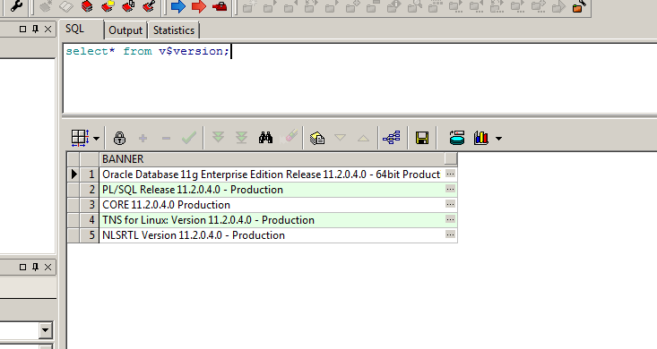Click the BANNER column header
This screenshot has width=657, height=349.
[x=272, y=159]
